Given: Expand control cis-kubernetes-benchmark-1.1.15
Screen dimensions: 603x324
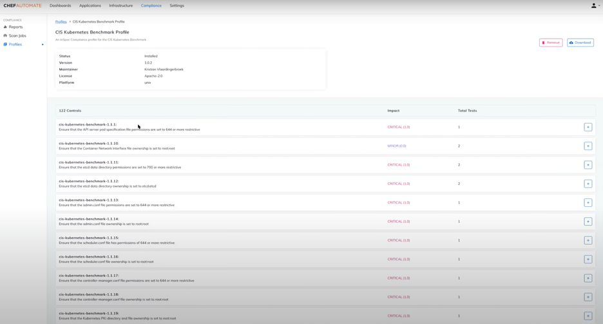Looking at the screenshot, I should [588, 240].
